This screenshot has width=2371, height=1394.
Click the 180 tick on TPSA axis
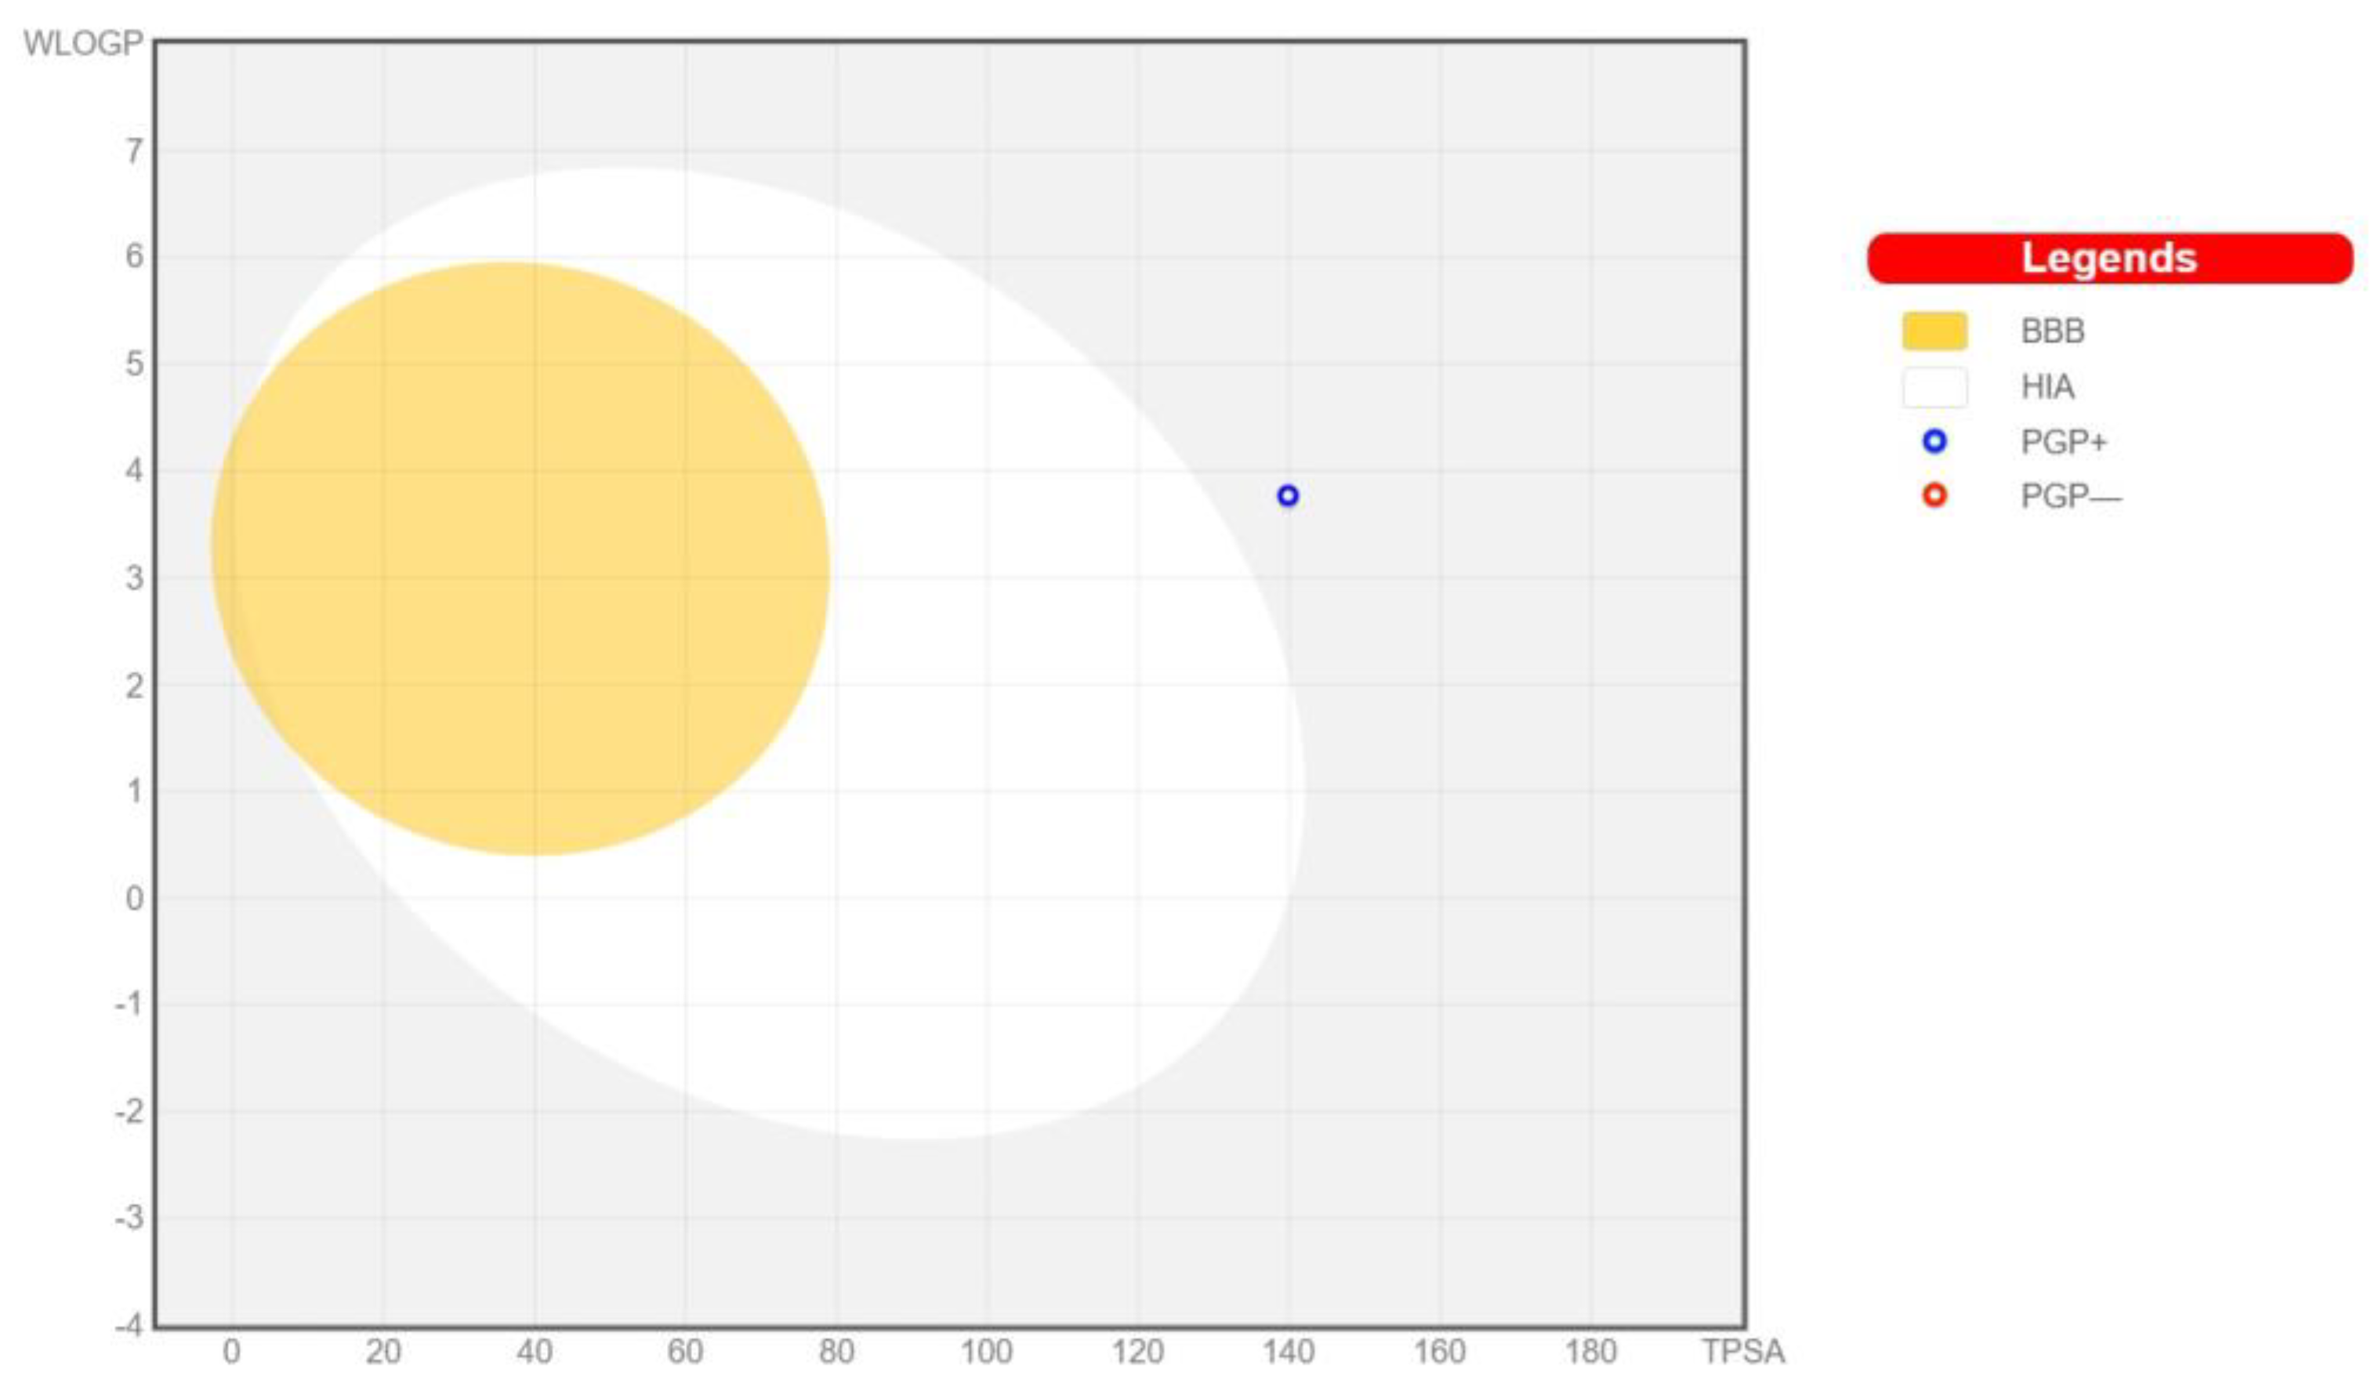click(x=1590, y=1352)
